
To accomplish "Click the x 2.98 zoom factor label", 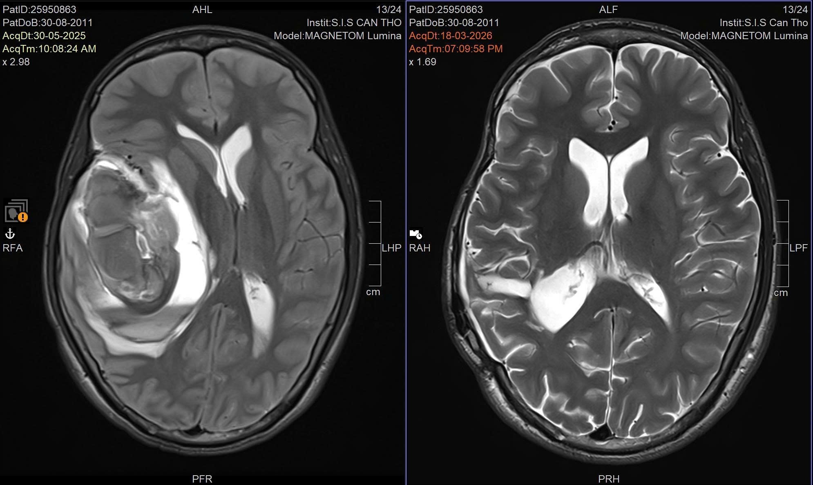I will click(16, 62).
